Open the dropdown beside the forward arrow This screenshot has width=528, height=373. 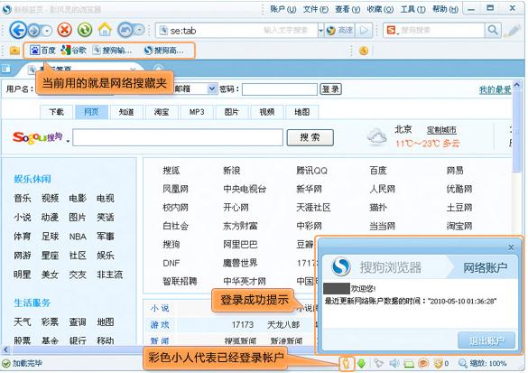click(48, 31)
